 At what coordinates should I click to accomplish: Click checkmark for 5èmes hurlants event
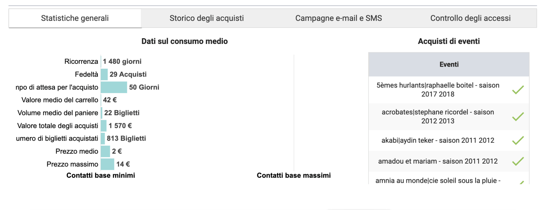[x=518, y=90]
